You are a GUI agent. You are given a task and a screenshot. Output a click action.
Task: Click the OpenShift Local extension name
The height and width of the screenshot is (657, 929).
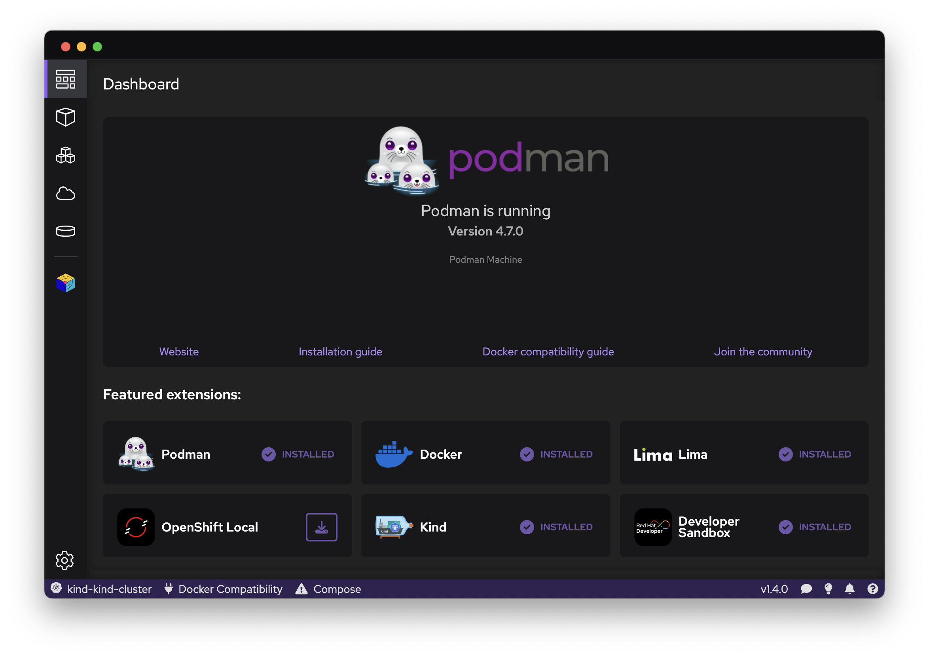[210, 527]
